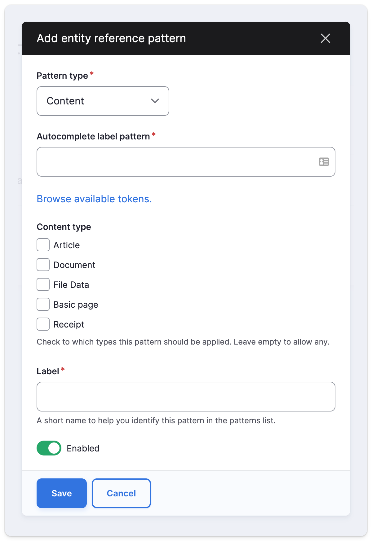This screenshot has width=372, height=541.
Task: Cancel the pattern form
Action: point(121,493)
